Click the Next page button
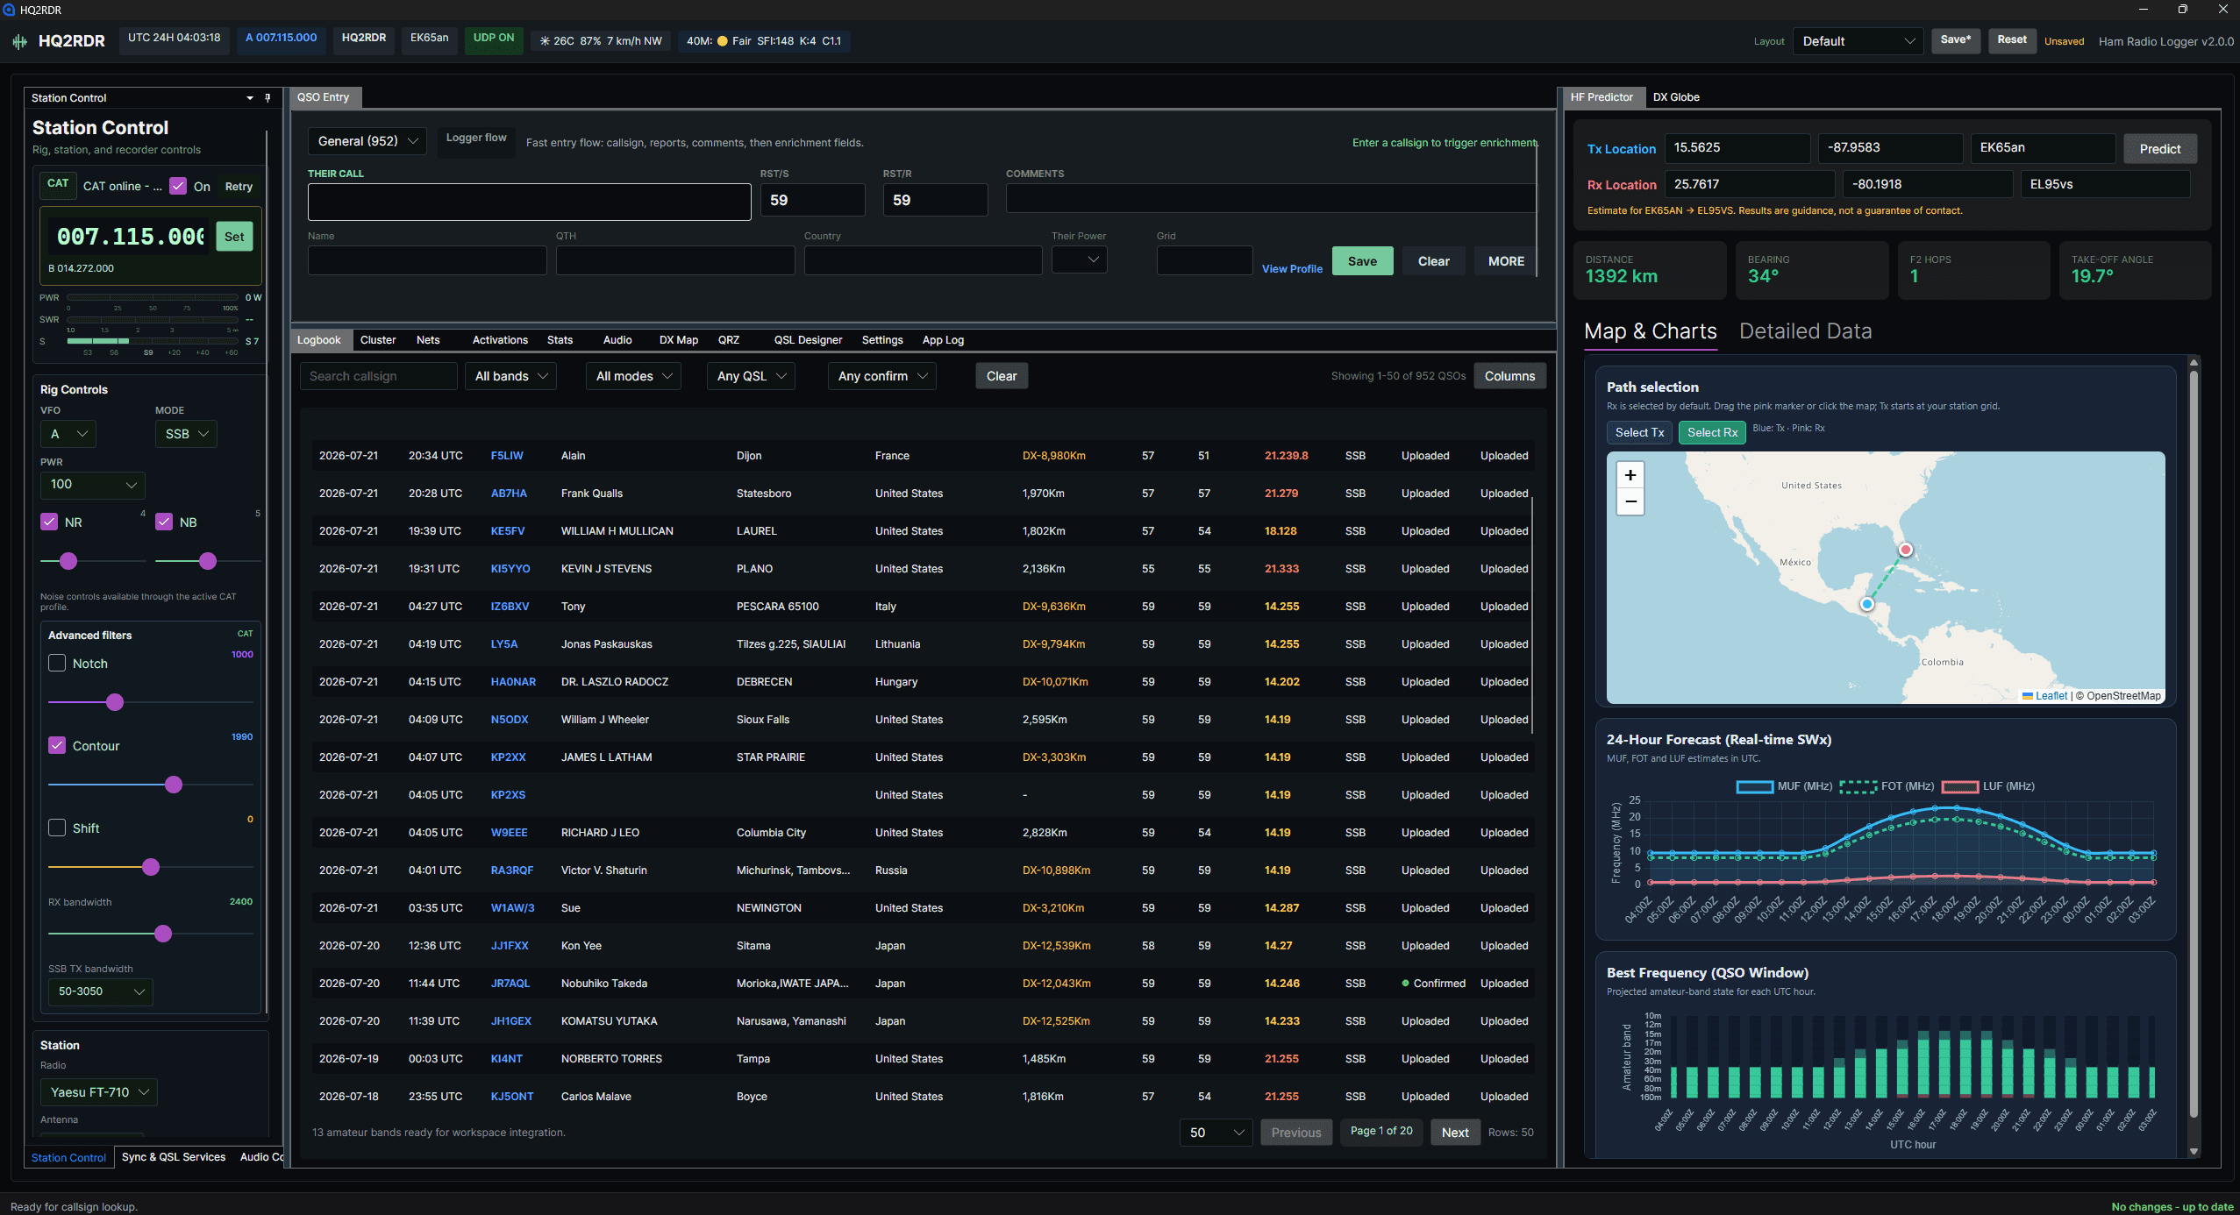Screen dimensions: 2240x1215 pyautogui.click(x=1455, y=1133)
